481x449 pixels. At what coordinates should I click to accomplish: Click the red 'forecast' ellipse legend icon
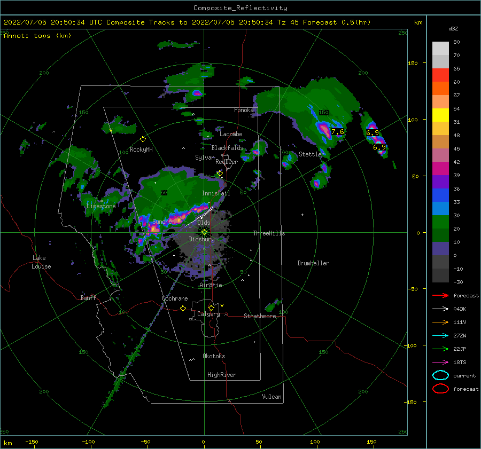pyautogui.click(x=440, y=389)
